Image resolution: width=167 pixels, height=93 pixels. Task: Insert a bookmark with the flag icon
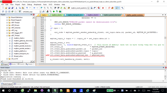point(41,8)
